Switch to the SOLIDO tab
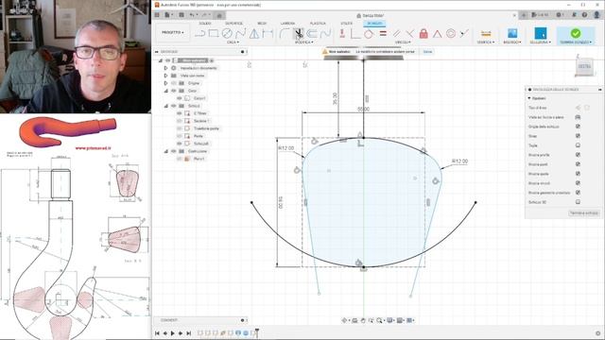 tap(205, 24)
